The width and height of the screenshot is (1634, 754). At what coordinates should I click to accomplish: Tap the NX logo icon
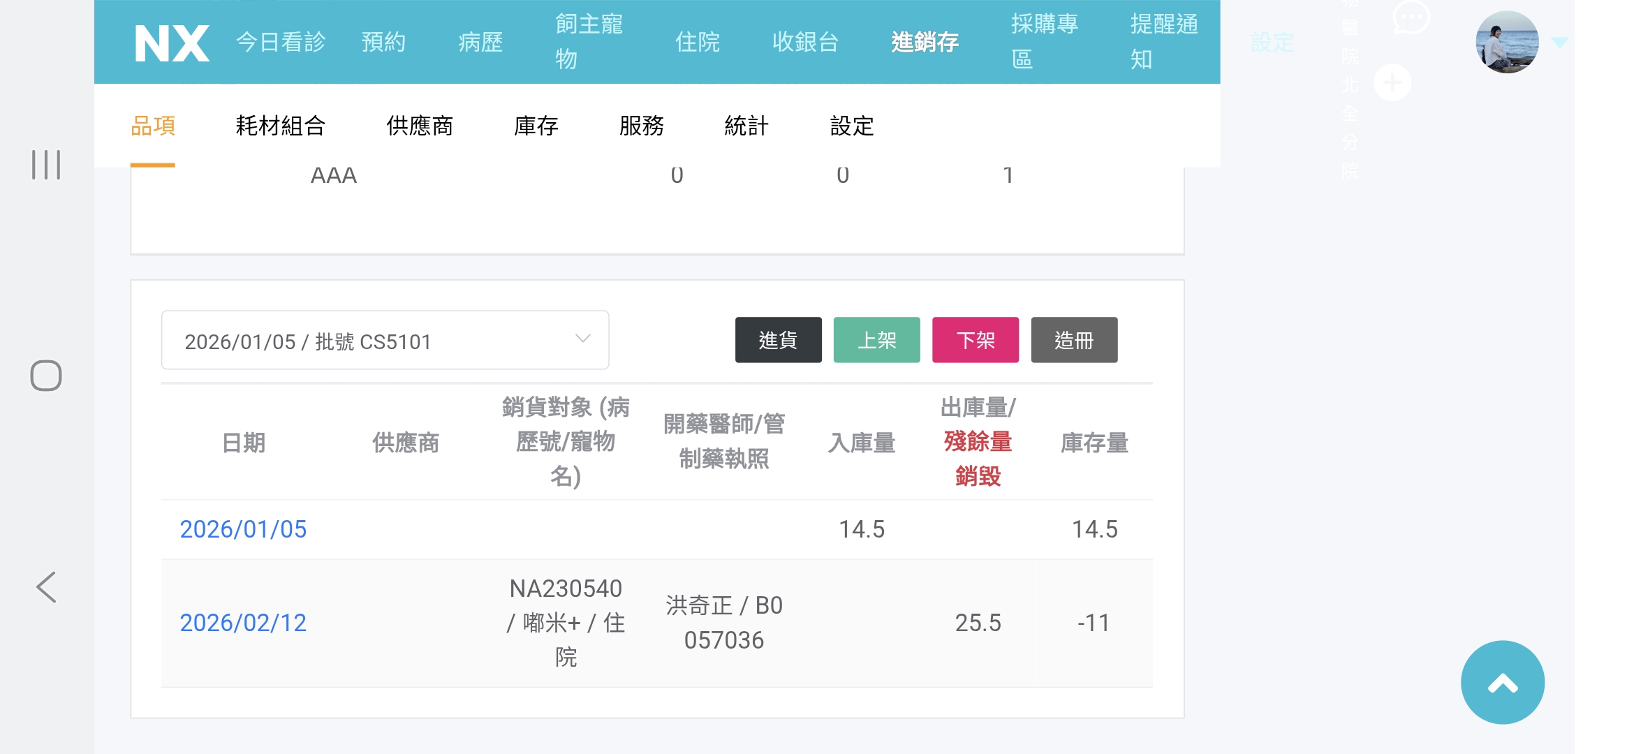(x=172, y=43)
